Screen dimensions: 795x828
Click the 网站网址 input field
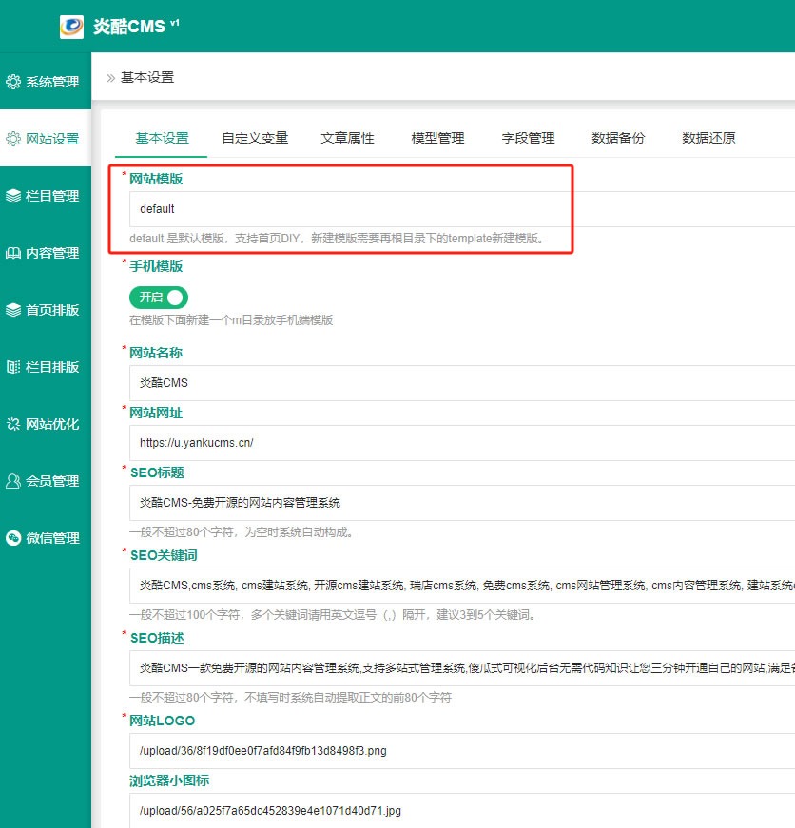(x=462, y=443)
